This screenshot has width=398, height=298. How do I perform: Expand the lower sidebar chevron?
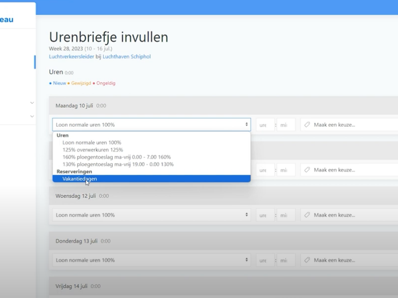tap(32, 116)
